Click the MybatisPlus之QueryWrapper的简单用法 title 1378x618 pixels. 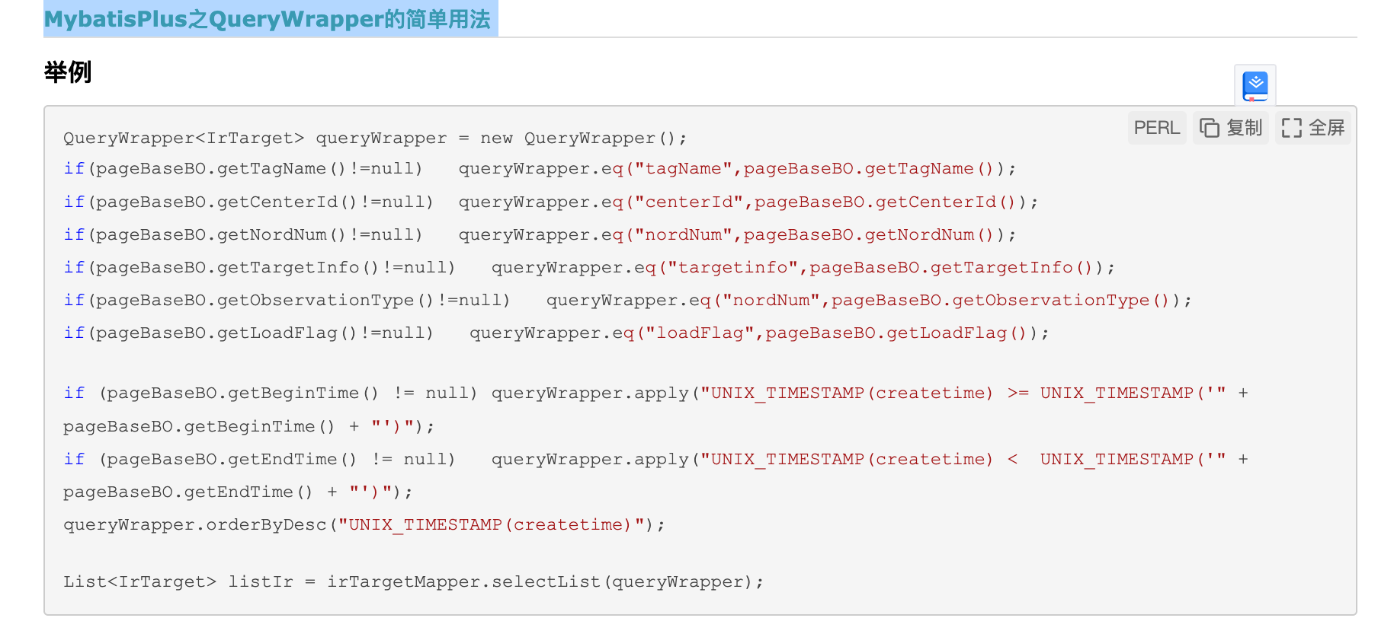pyautogui.click(x=268, y=19)
